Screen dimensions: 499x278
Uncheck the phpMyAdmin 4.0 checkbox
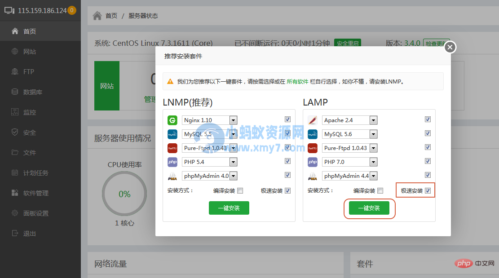tap(288, 175)
